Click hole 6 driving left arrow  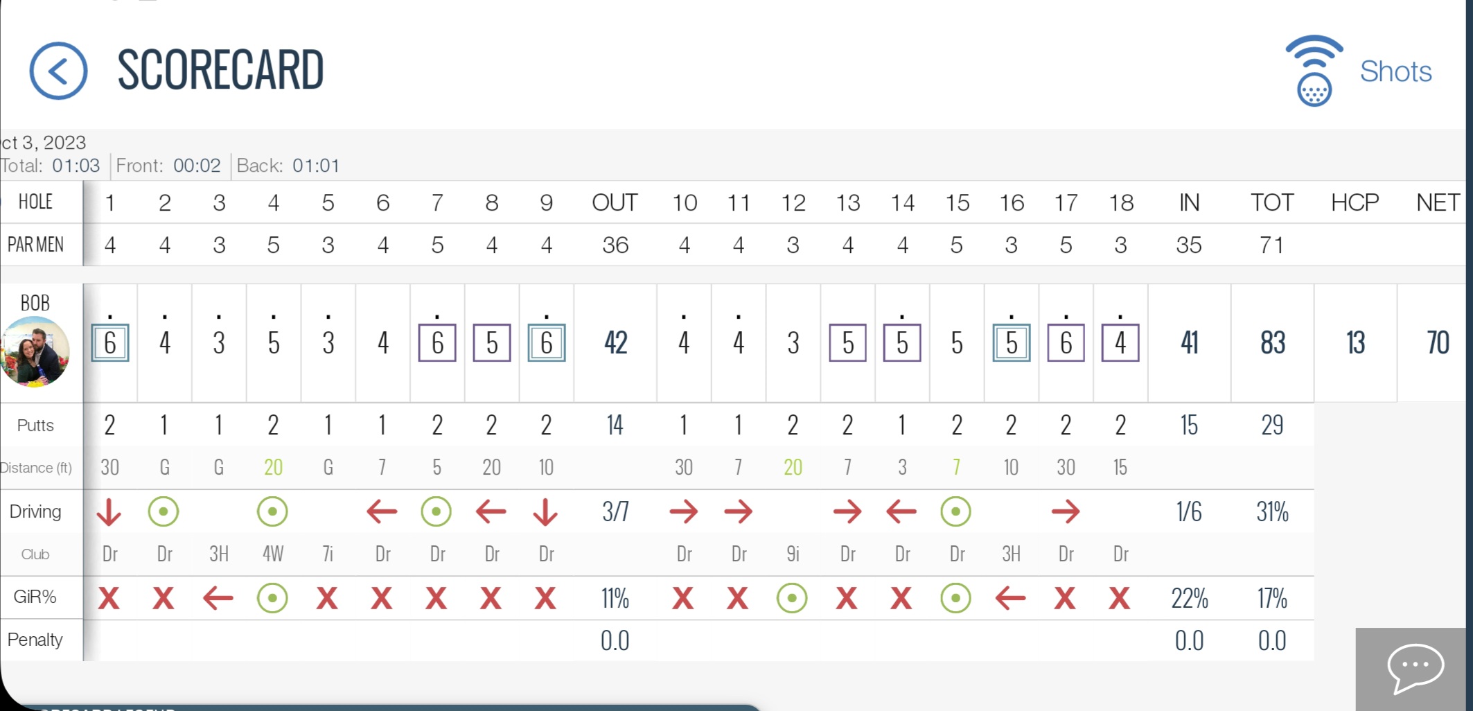382,512
